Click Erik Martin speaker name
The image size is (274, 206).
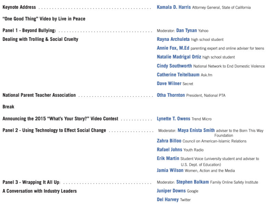pos(168,159)
